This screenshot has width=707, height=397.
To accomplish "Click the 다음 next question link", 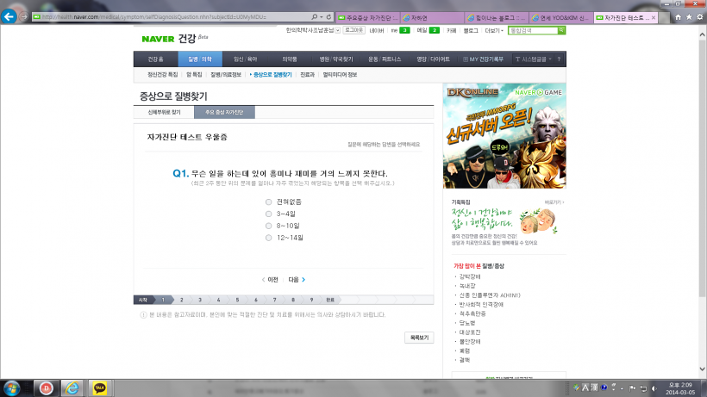I will coord(297,279).
